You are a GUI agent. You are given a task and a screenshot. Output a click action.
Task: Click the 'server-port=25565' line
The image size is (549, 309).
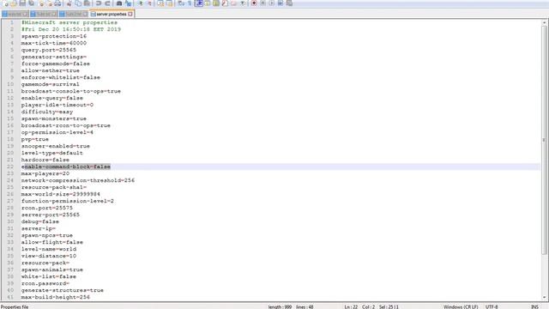[x=51, y=215]
